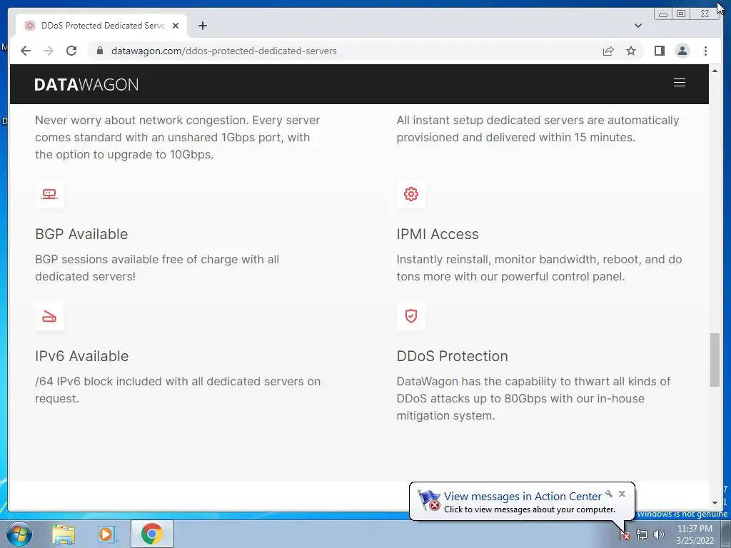Bookmark this page with star
The image size is (731, 548).
tap(631, 51)
